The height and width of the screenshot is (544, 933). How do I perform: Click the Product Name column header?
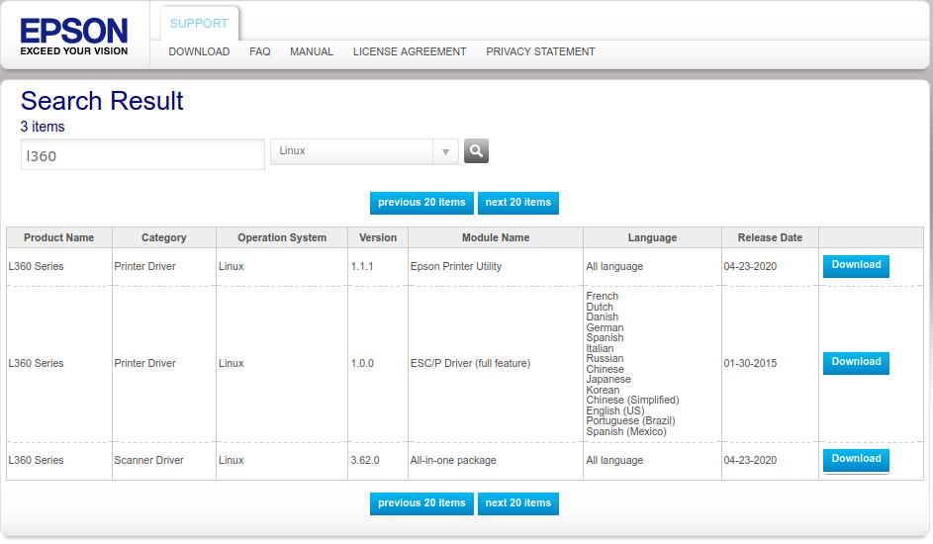tap(59, 237)
